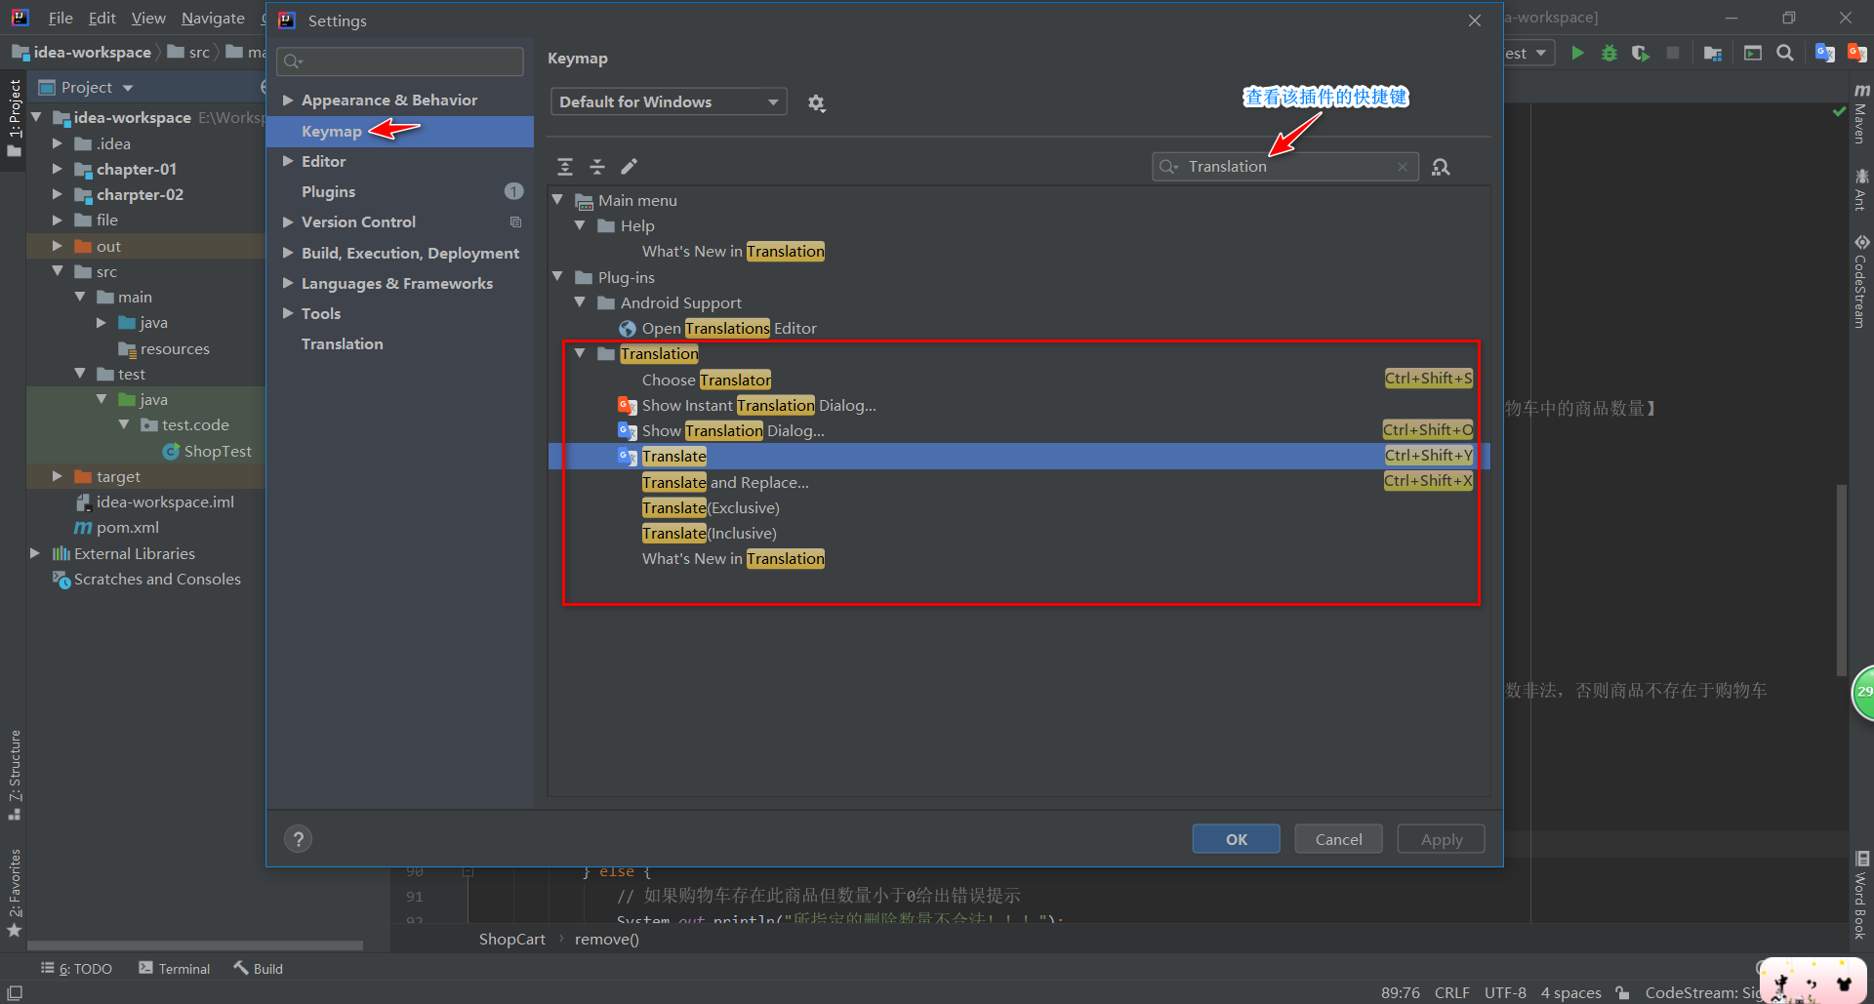Expand Build, Execution, Deployment section
This screenshot has width=1874, height=1004.
(288, 253)
